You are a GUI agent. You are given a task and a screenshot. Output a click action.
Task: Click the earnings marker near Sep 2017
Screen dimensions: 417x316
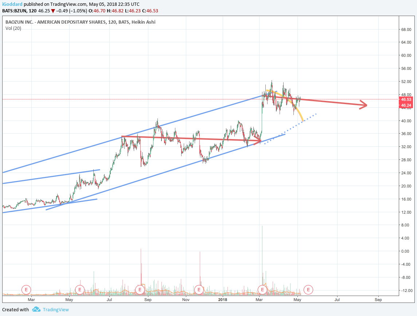140,289
